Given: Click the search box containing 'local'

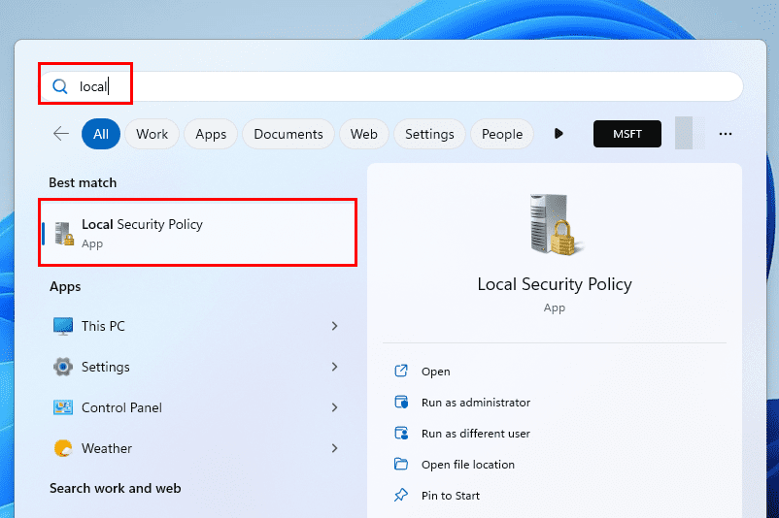Looking at the screenshot, I should coord(391,86).
